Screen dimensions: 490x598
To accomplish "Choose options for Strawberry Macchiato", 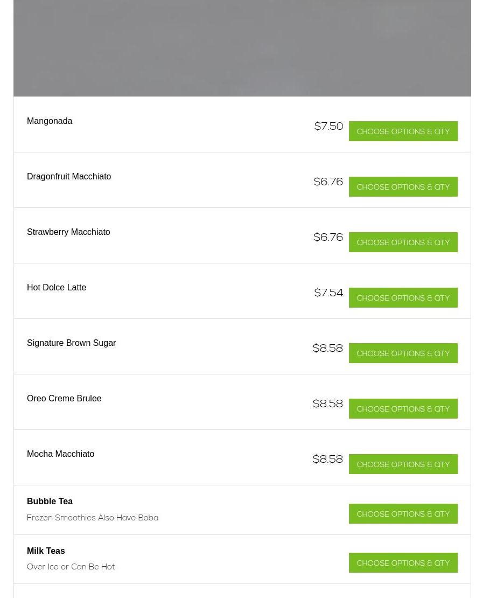I will click(403, 242).
